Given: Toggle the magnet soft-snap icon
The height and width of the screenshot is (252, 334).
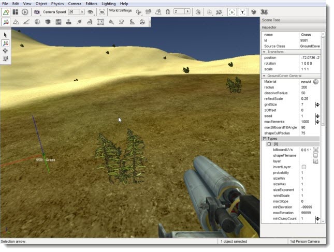Looking at the screenshot, I should click(168, 12).
